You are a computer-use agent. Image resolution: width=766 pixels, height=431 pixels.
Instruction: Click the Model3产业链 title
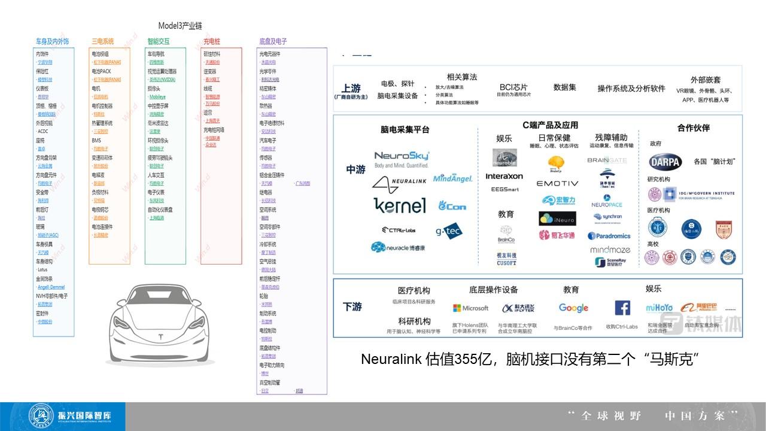coord(180,26)
